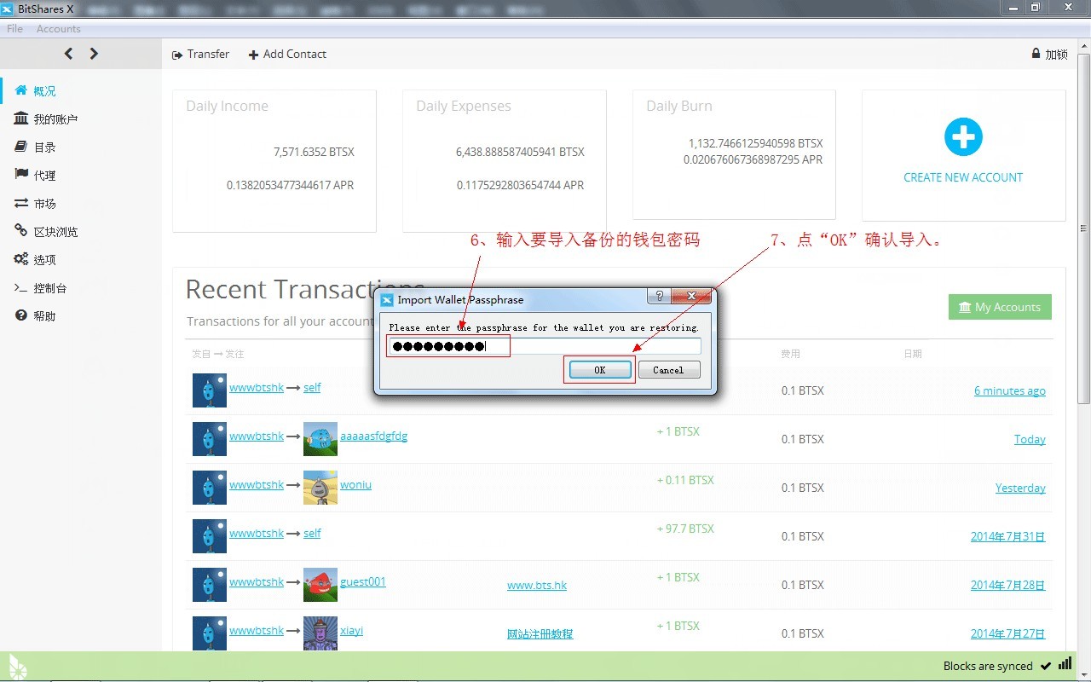Open 市场 market in the sidebar
The height and width of the screenshot is (682, 1091).
click(x=36, y=203)
